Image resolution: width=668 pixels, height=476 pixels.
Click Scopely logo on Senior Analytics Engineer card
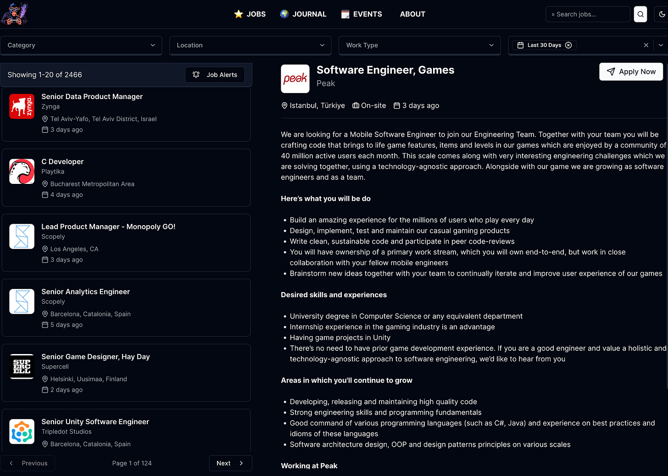22,301
